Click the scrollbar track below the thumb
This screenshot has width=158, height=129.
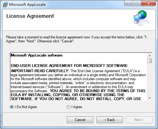point(150,80)
